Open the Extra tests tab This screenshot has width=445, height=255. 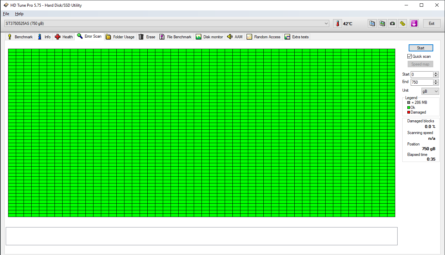point(296,37)
